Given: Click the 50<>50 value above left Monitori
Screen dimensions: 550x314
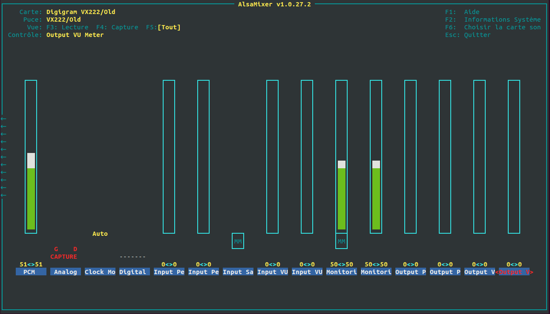Looking at the screenshot, I should point(342,264).
